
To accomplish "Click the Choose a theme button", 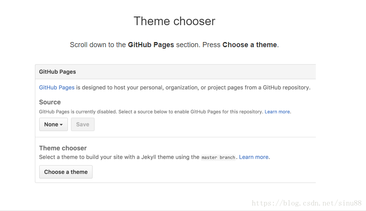I will pyautogui.click(x=66, y=172).
